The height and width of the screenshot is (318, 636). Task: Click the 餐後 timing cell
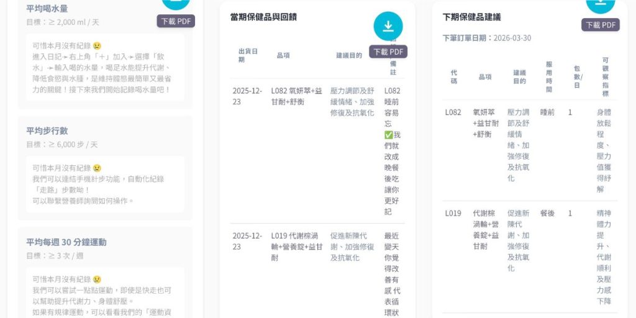click(547, 214)
